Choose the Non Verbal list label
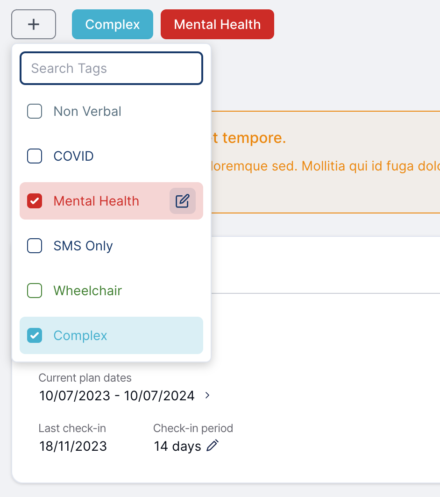440x497 pixels. (x=87, y=112)
